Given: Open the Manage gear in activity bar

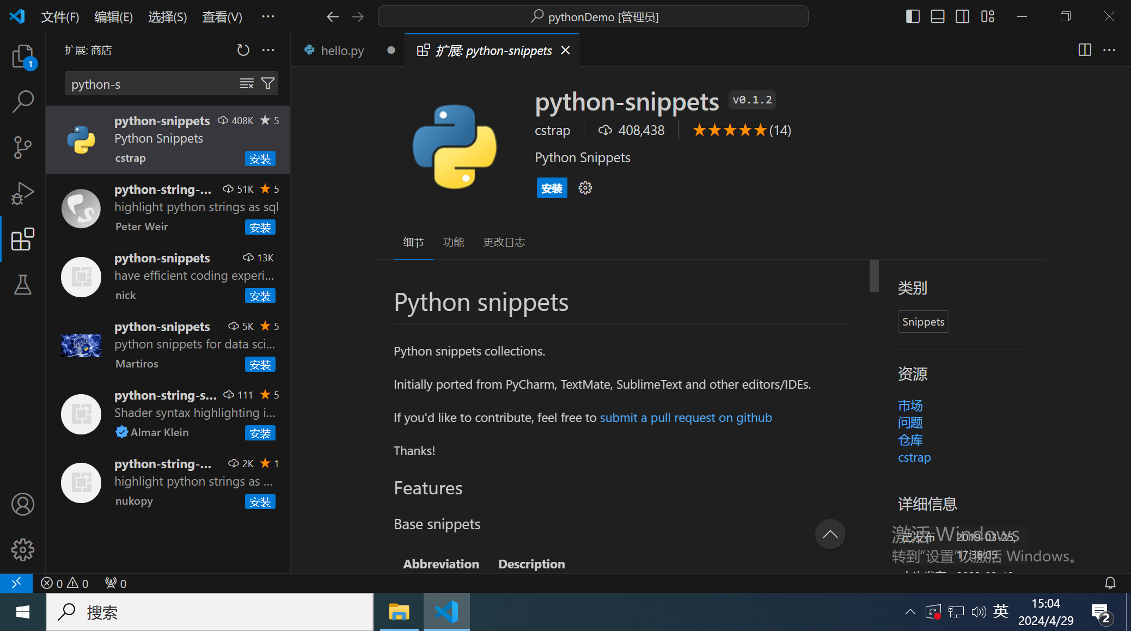Looking at the screenshot, I should pyautogui.click(x=23, y=550).
